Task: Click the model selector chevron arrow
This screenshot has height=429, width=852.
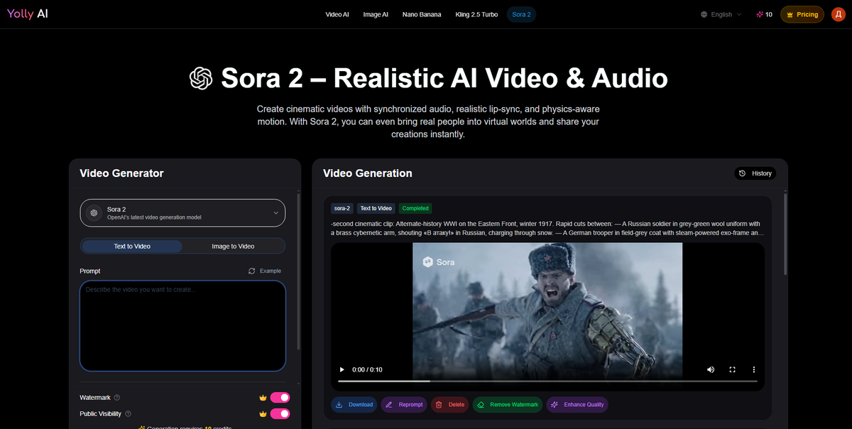Action: tap(276, 212)
